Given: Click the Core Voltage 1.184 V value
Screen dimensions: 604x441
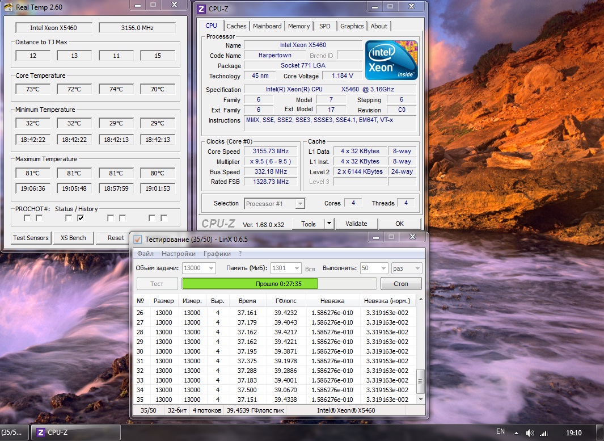Looking at the screenshot, I should tap(342, 75).
